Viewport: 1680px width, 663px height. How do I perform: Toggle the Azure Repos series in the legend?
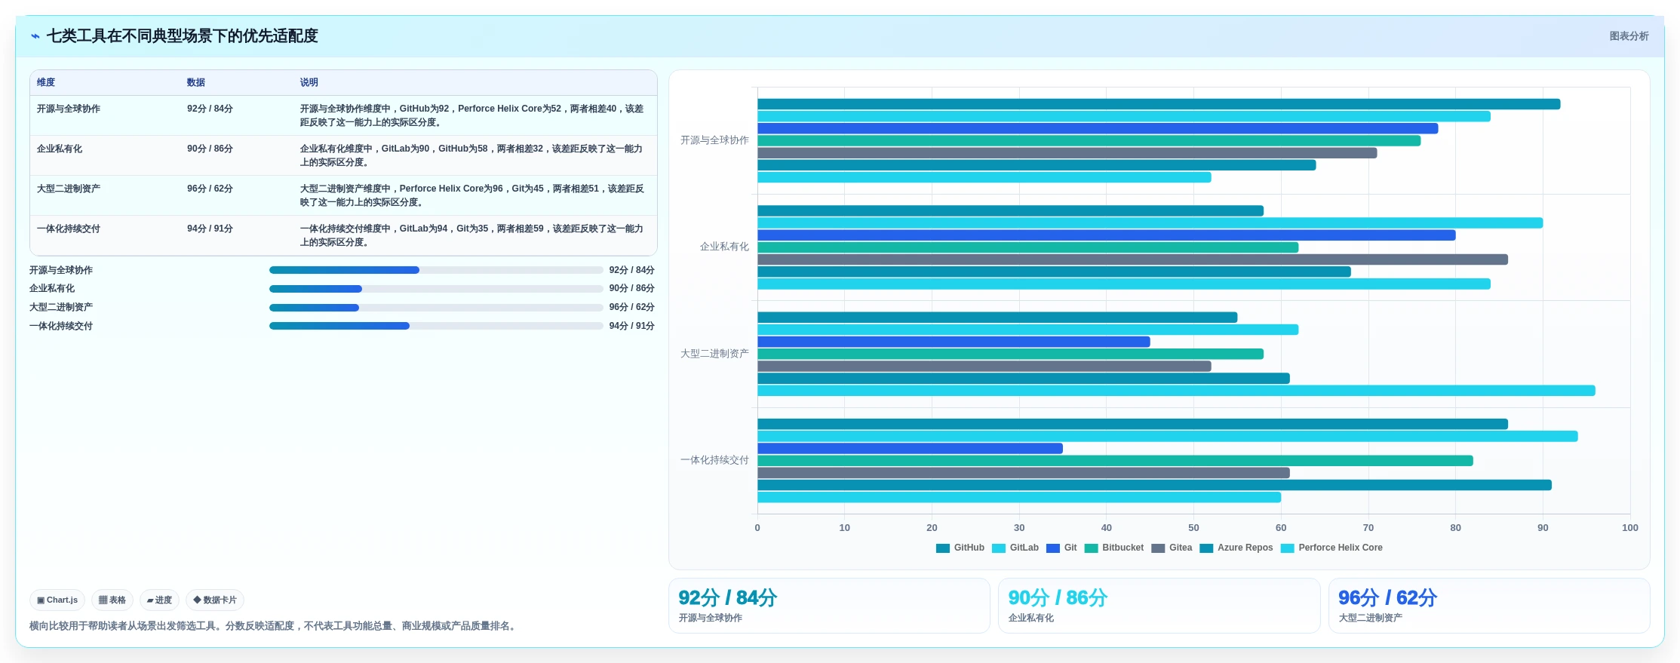click(x=1236, y=548)
